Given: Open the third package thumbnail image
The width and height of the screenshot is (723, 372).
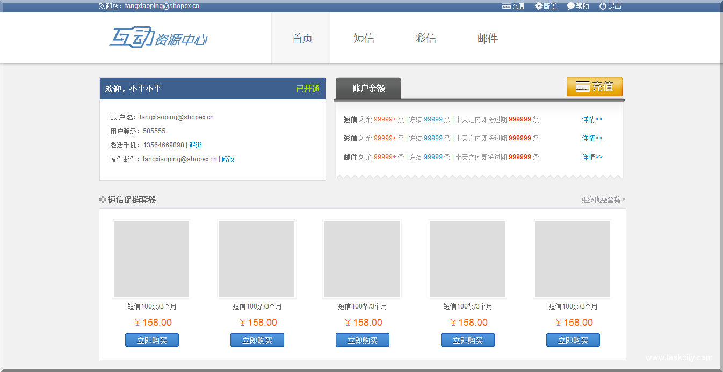Looking at the screenshot, I should point(362,259).
